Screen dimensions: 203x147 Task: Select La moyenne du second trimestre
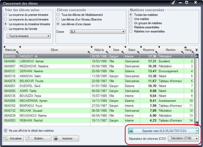5,19
